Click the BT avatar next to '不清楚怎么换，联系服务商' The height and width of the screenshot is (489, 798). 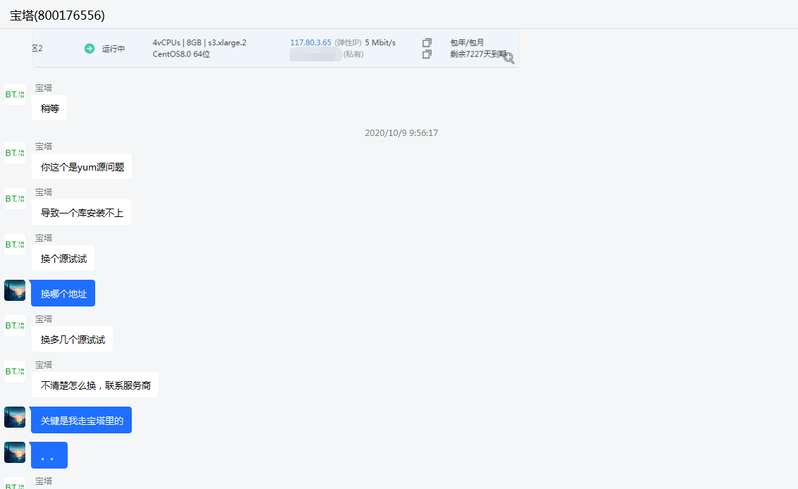coord(15,371)
